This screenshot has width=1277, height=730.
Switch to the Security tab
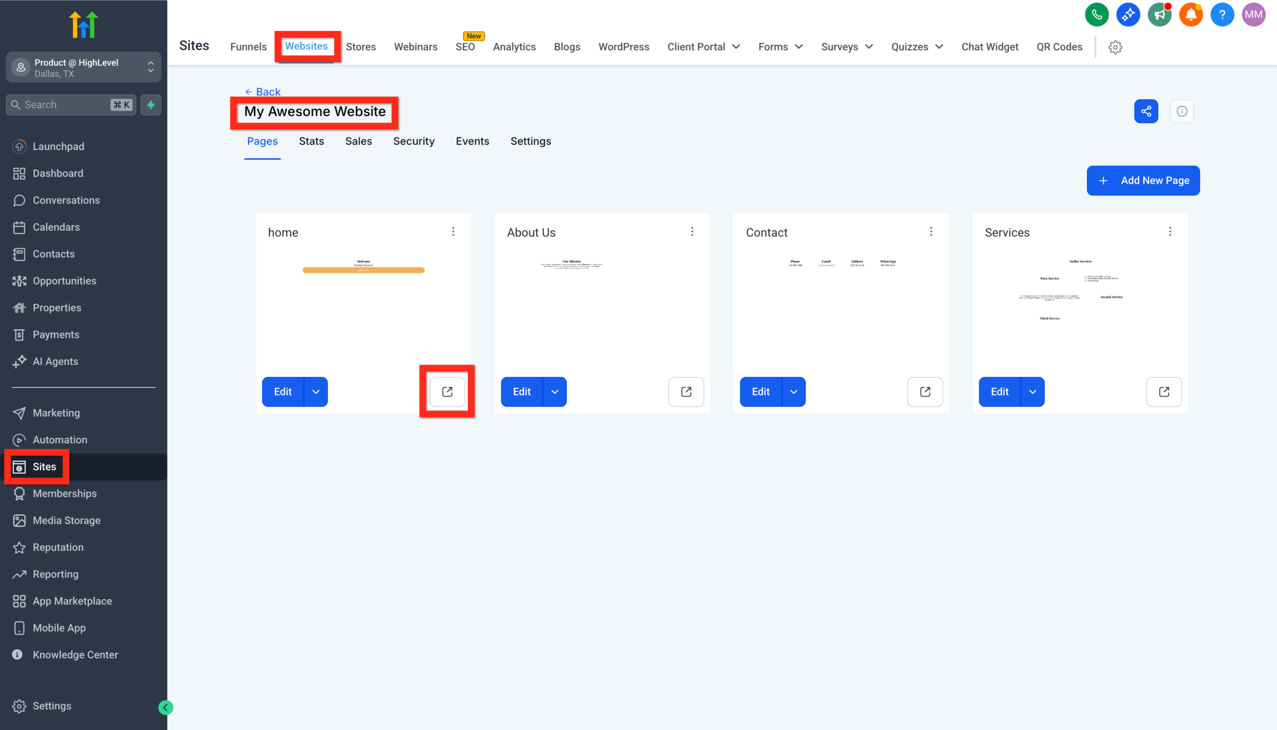[x=414, y=141]
